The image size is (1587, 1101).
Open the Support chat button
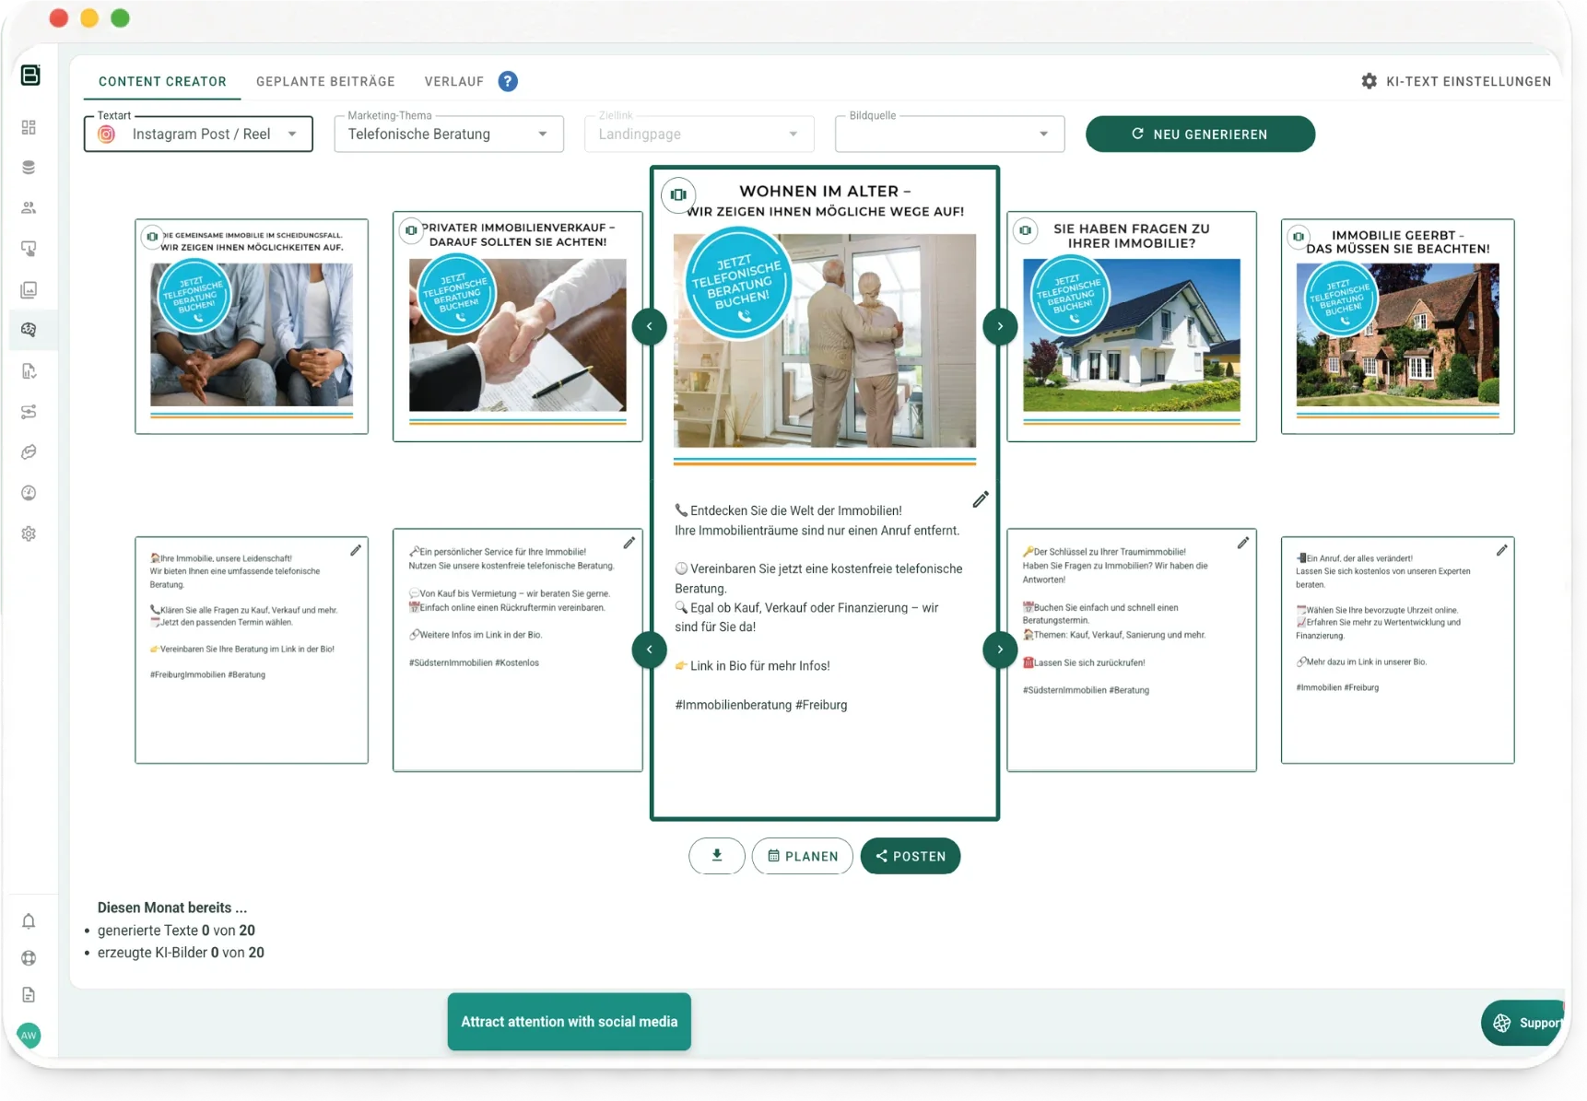point(1524,1023)
